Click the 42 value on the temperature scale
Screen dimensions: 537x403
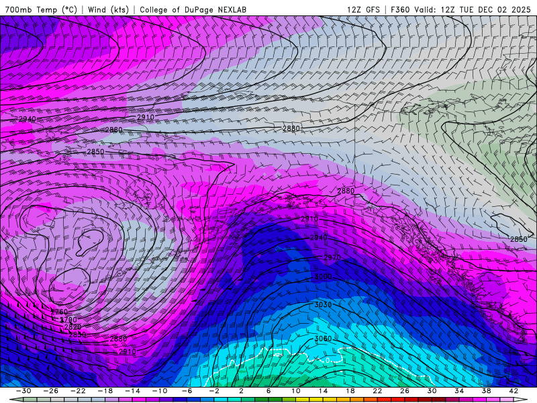tap(514, 391)
